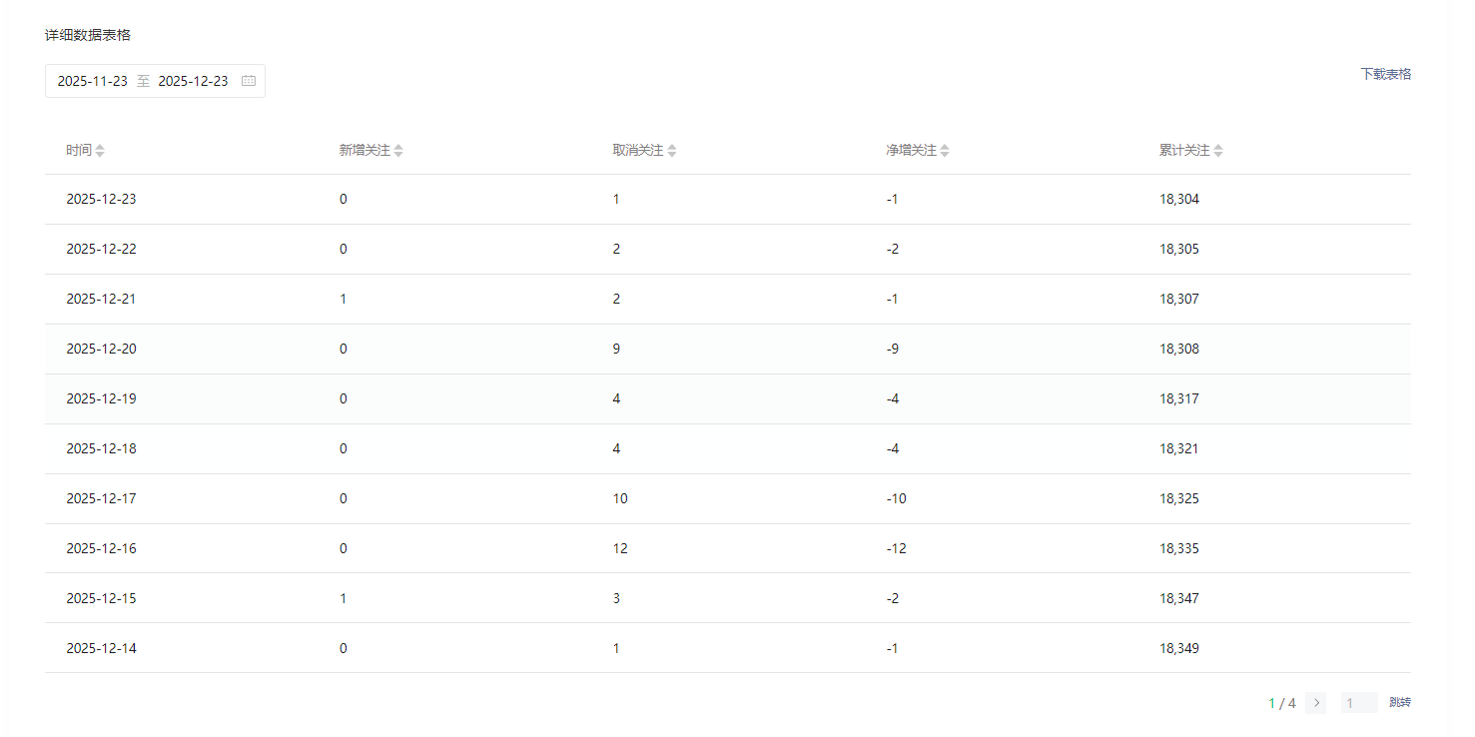Click the 时间 column header label
This screenshot has width=1475, height=737.
click(x=79, y=151)
